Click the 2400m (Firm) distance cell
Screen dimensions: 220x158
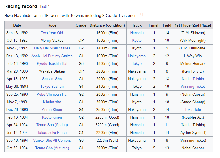[107, 87]
